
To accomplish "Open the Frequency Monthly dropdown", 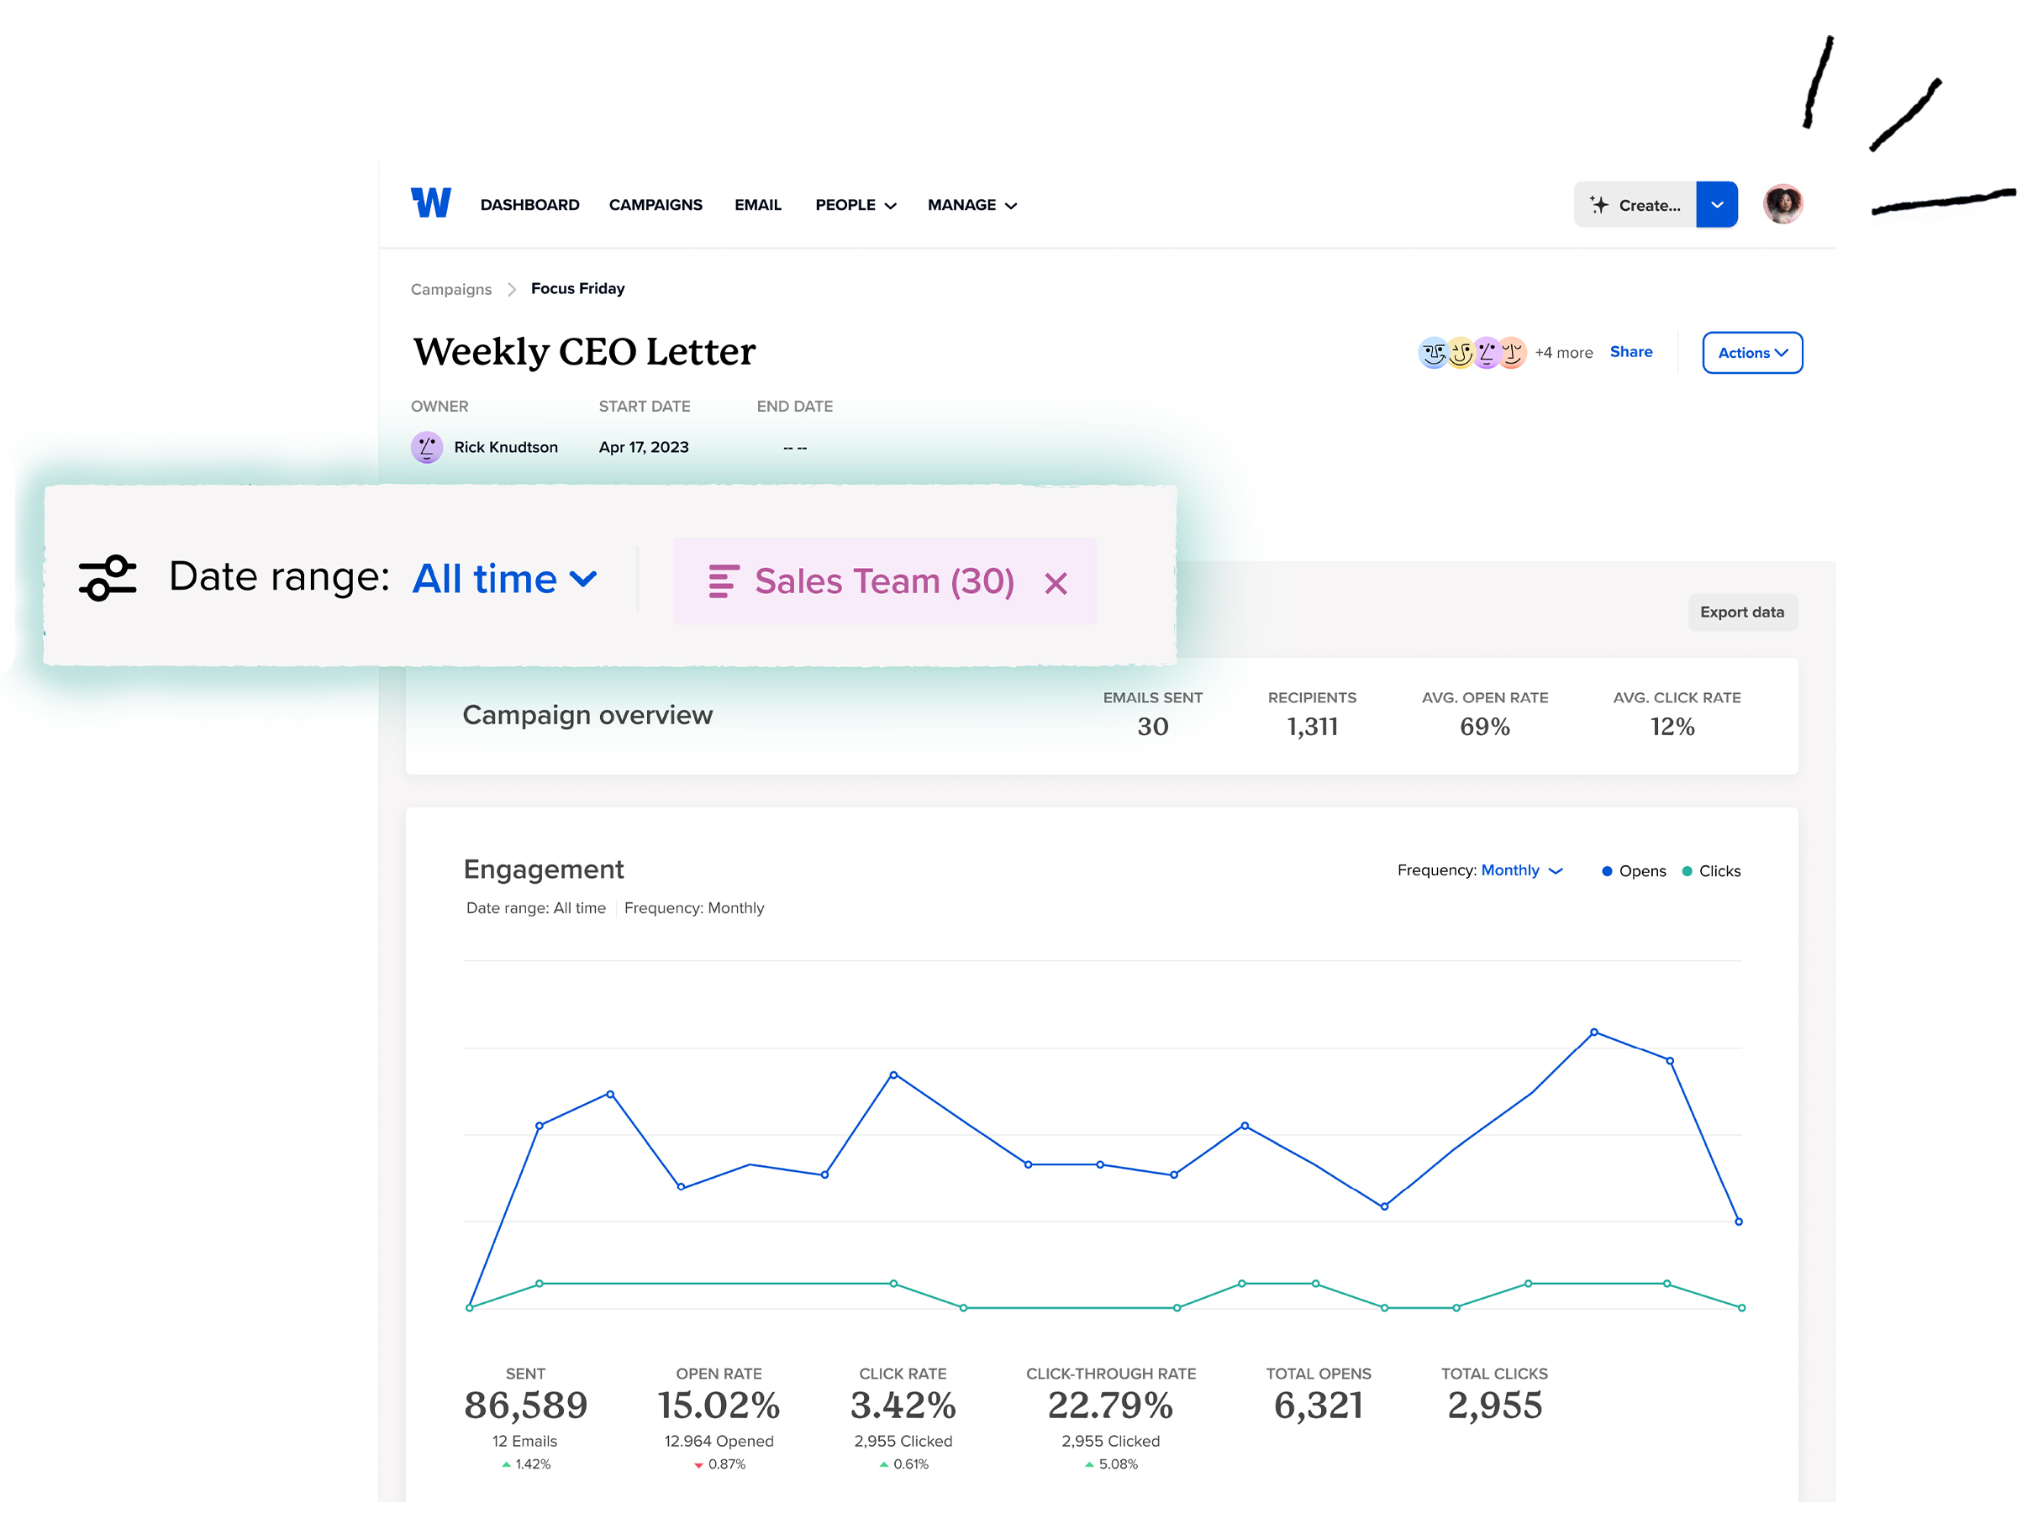I will [x=1521, y=870].
